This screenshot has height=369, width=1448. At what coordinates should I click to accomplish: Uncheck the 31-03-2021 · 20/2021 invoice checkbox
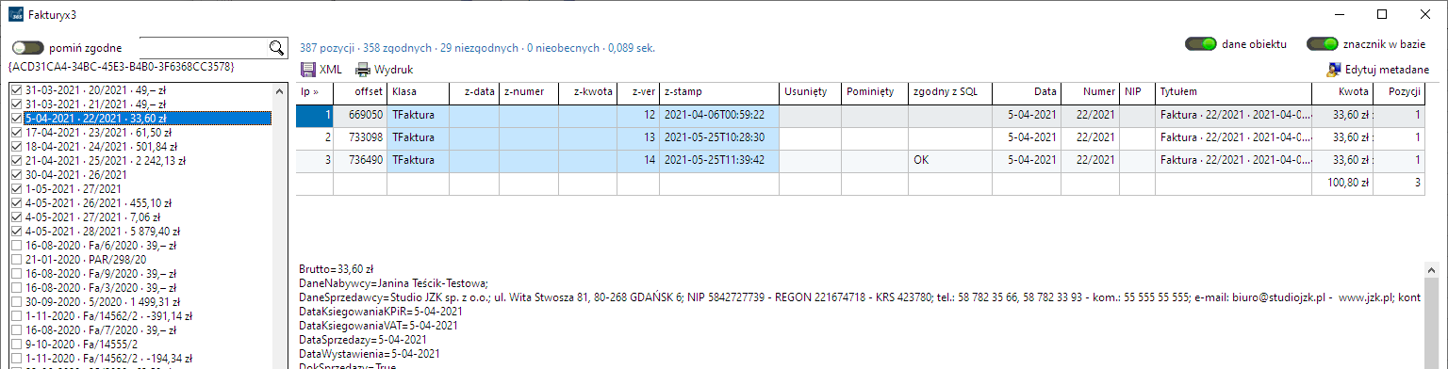(x=15, y=90)
